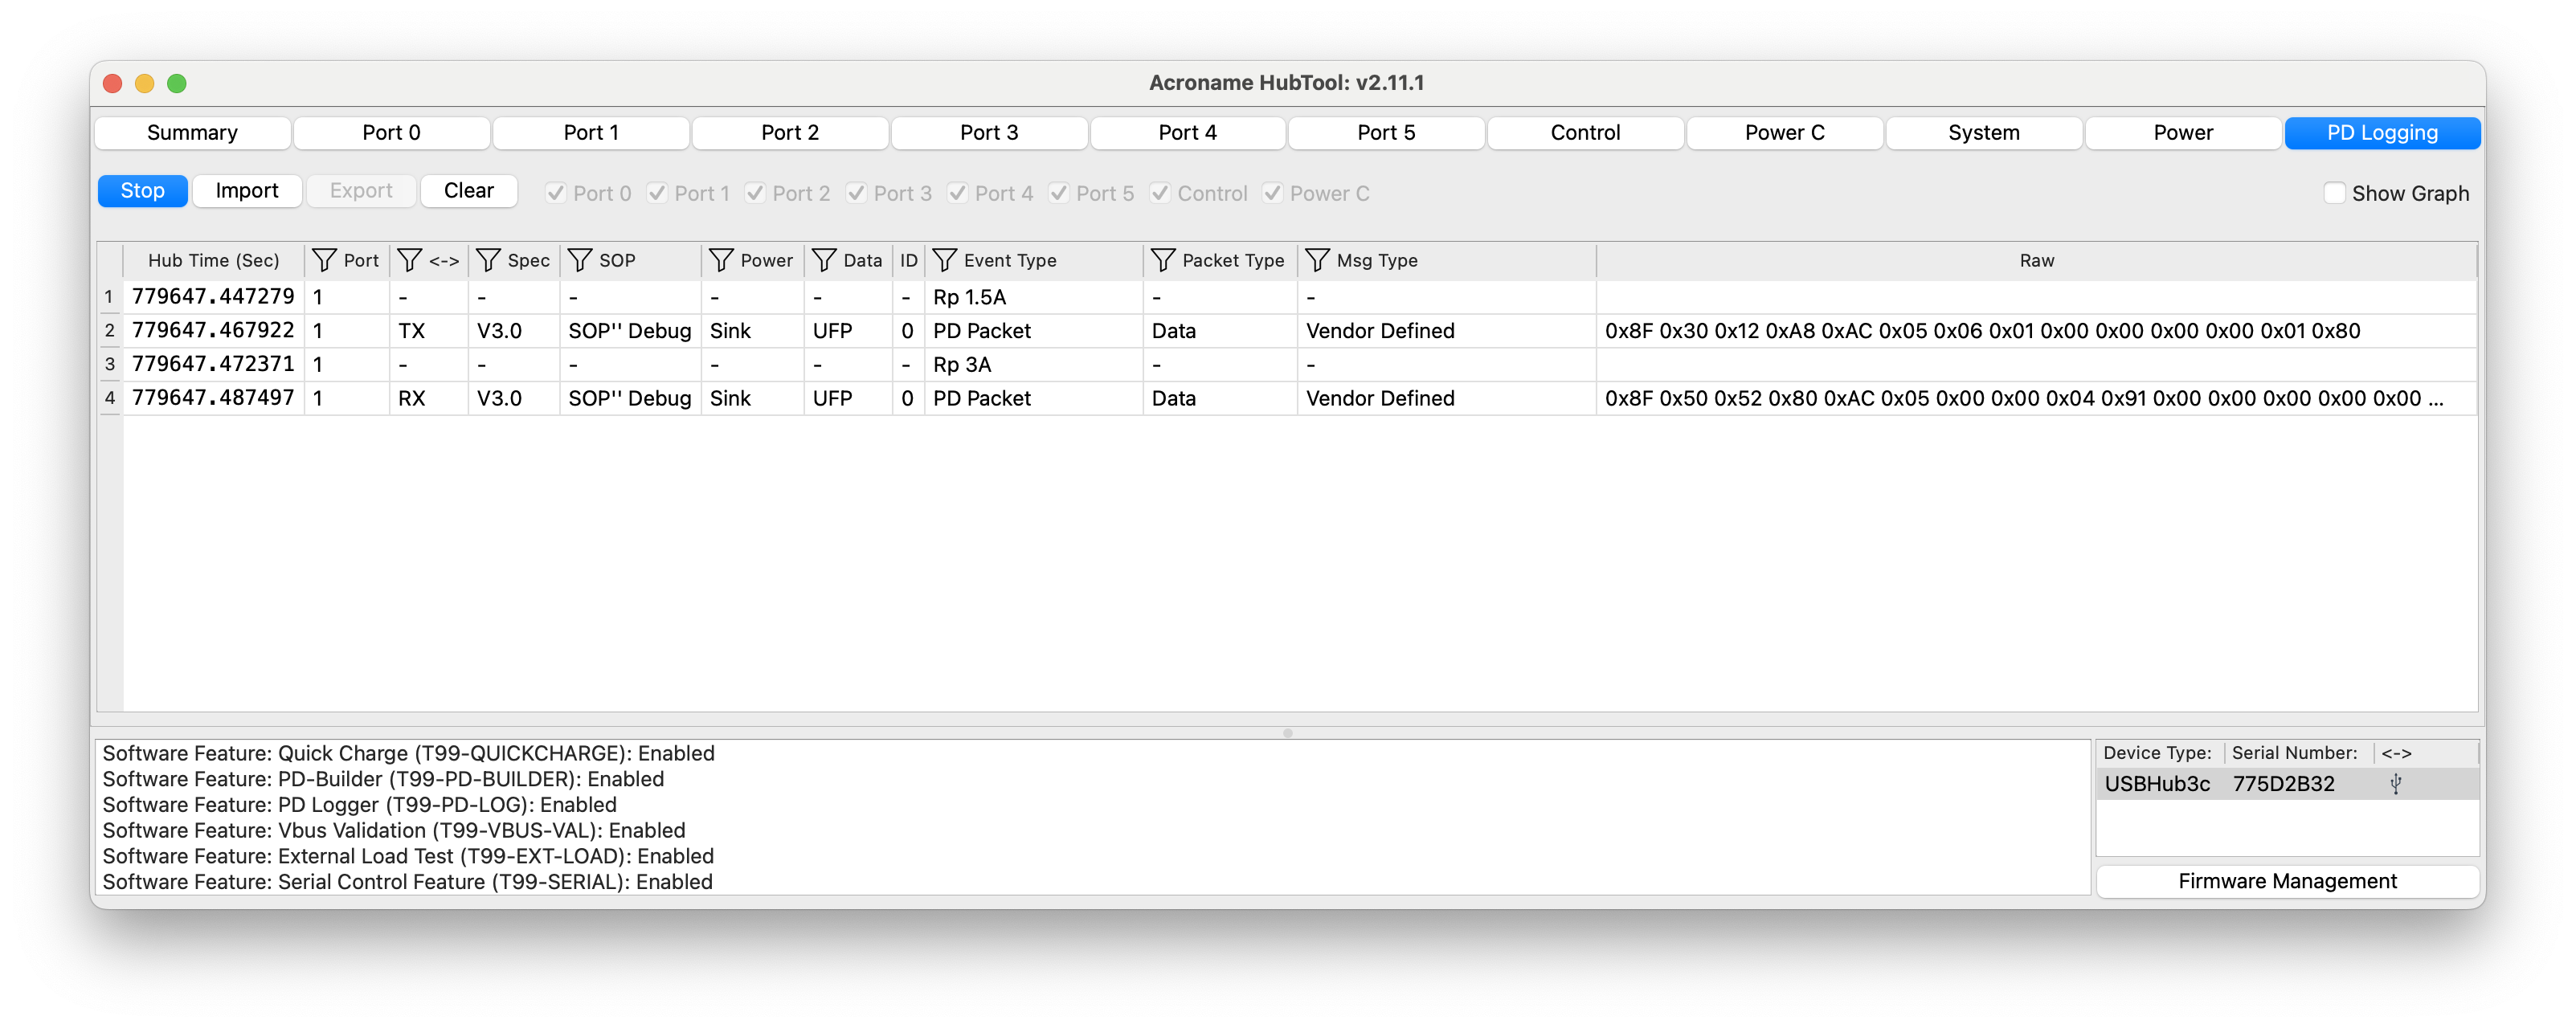This screenshot has height=1028, width=2576.
Task: Select the USBHub3c device row
Action: tap(2287, 784)
